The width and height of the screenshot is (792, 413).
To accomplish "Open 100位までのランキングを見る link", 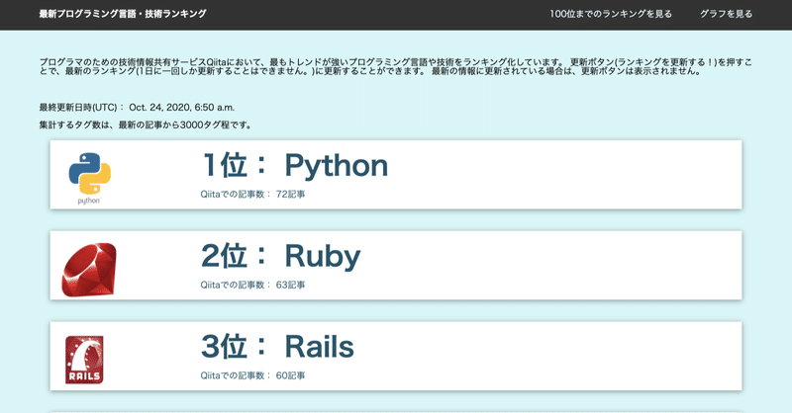I will (x=611, y=14).
